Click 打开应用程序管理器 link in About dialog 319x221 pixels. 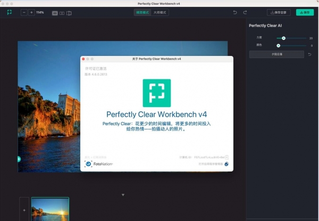pos(211,164)
